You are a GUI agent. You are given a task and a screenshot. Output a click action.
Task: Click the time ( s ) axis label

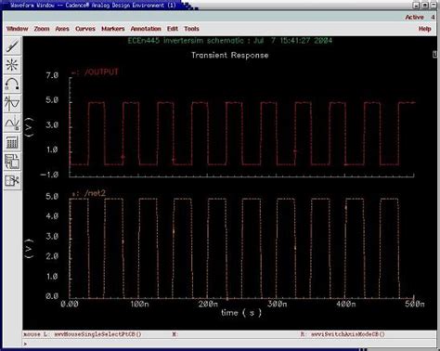241,313
